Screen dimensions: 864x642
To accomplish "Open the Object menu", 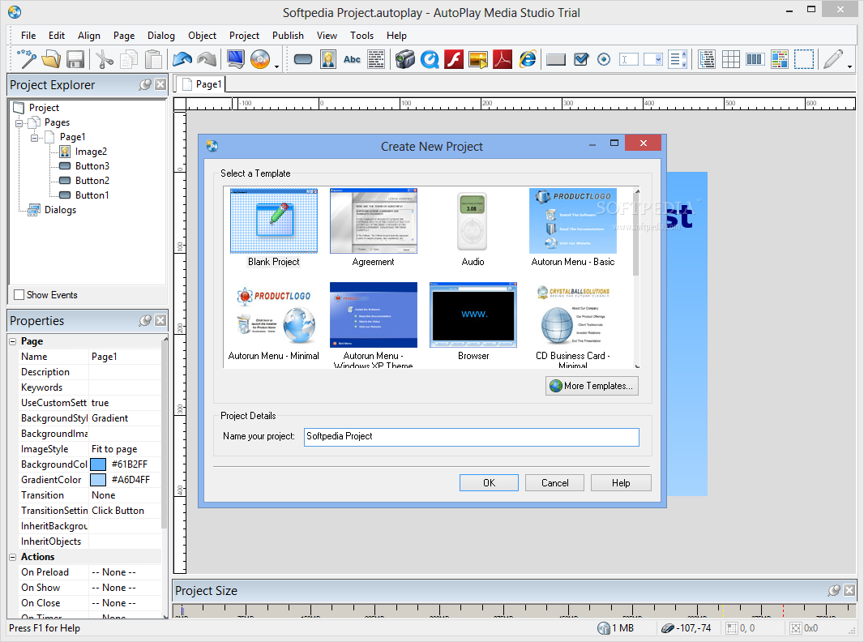I will point(203,36).
